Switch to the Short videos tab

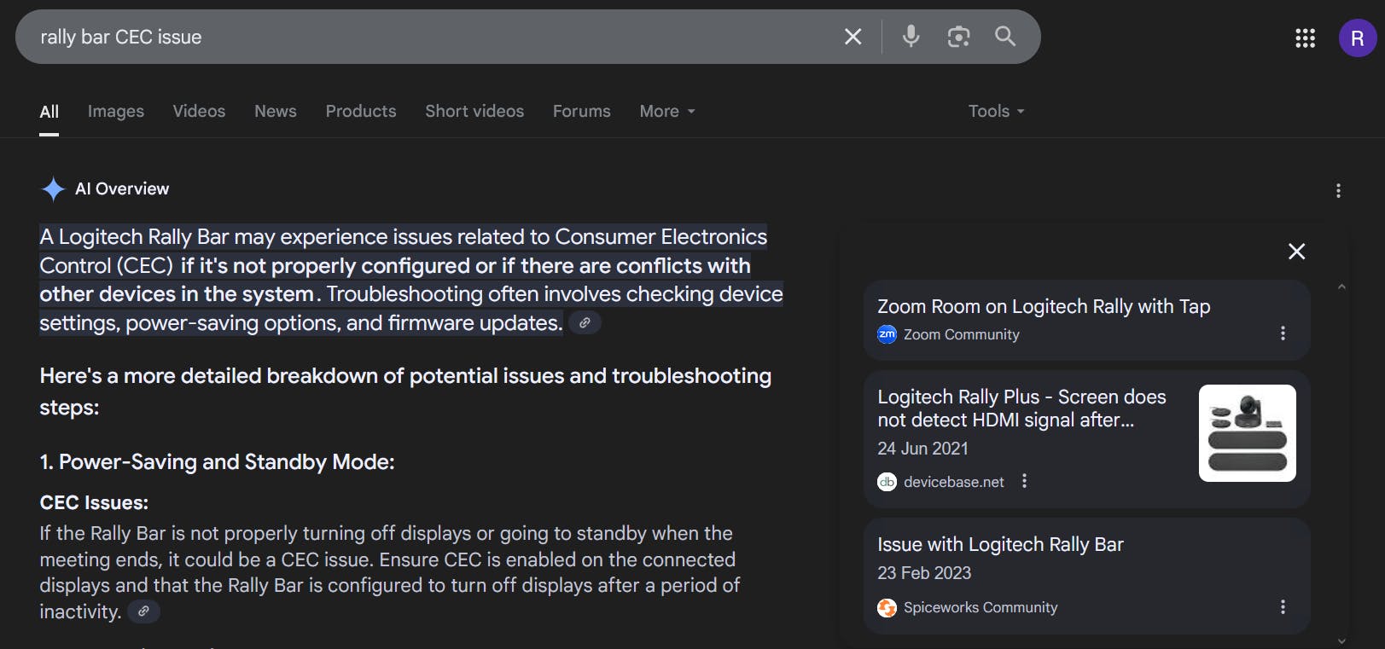pyautogui.click(x=474, y=112)
